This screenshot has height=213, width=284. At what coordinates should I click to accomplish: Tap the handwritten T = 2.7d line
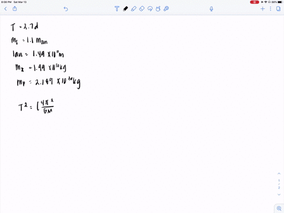pyautogui.click(x=24, y=27)
